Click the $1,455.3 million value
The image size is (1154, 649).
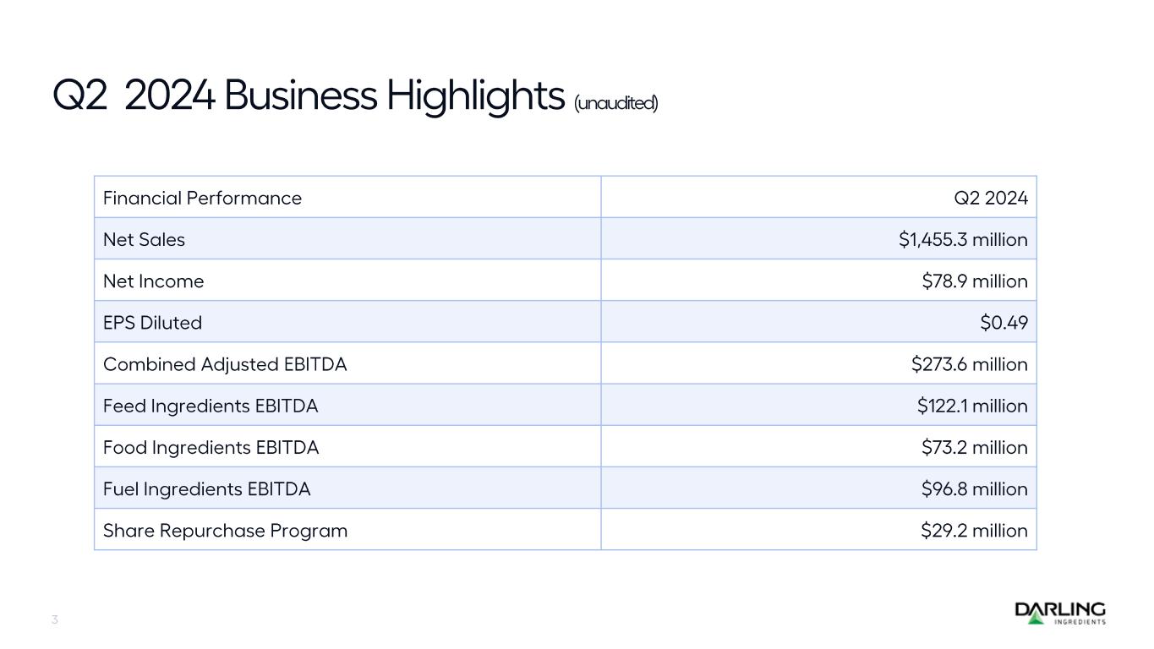(x=963, y=240)
